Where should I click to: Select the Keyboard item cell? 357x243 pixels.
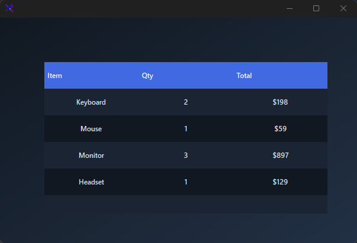pyautogui.click(x=91, y=102)
